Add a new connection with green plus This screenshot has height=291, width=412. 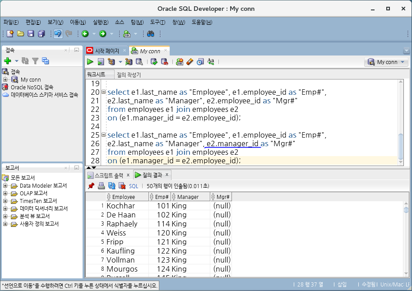pyautogui.click(x=8, y=61)
